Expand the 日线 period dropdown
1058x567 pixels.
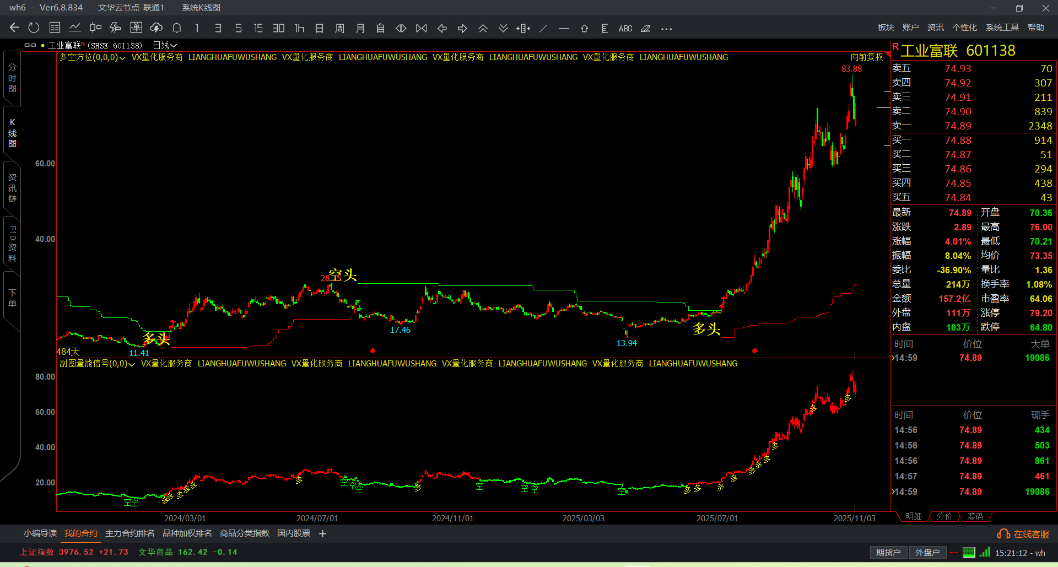point(165,45)
